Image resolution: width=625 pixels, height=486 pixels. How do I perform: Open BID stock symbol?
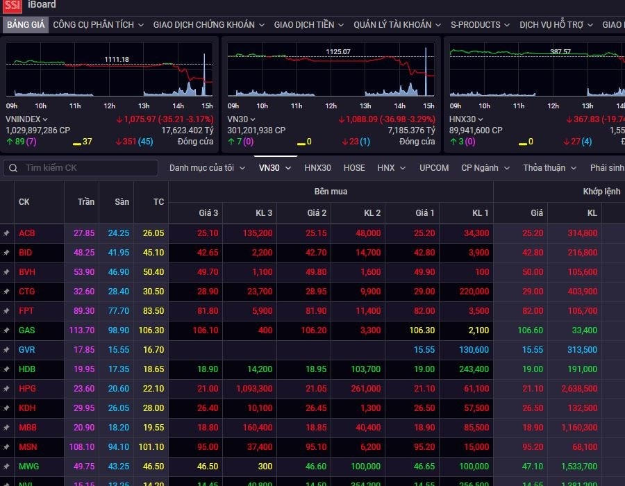pos(26,253)
